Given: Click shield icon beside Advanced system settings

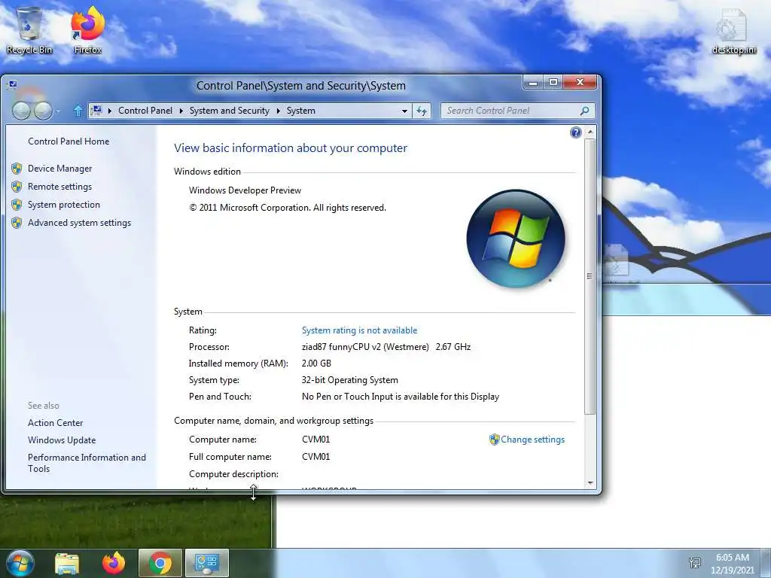Looking at the screenshot, I should point(17,223).
